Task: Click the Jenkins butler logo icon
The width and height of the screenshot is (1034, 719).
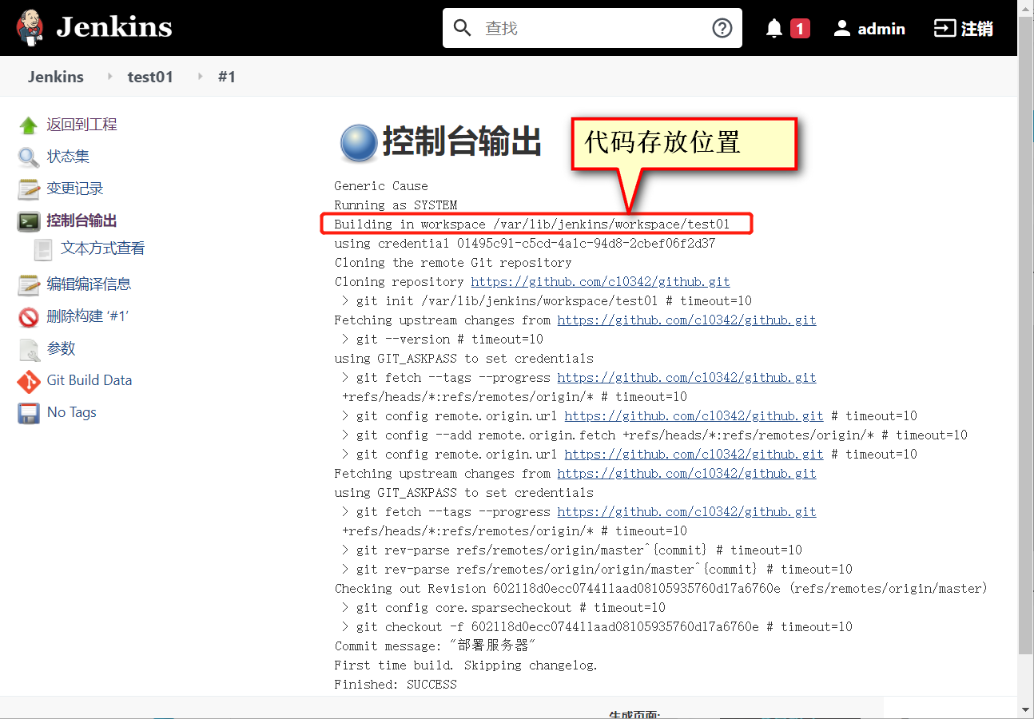Action: 30,28
